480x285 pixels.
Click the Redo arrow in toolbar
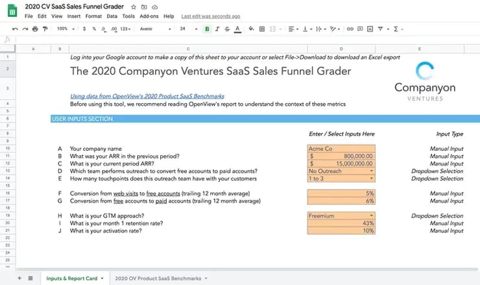[25, 29]
